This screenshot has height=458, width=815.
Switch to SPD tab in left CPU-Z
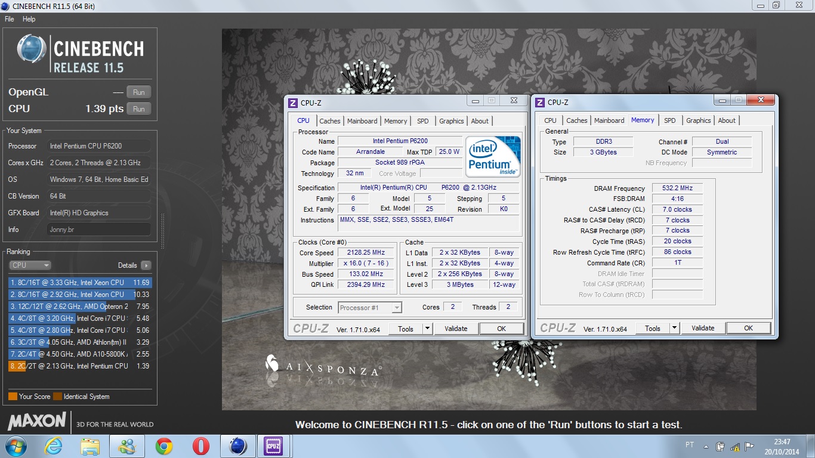coord(423,121)
